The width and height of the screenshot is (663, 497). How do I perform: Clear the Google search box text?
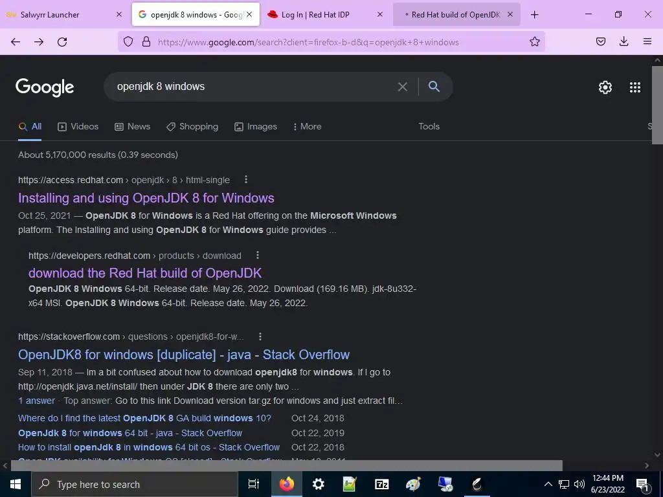tap(403, 87)
